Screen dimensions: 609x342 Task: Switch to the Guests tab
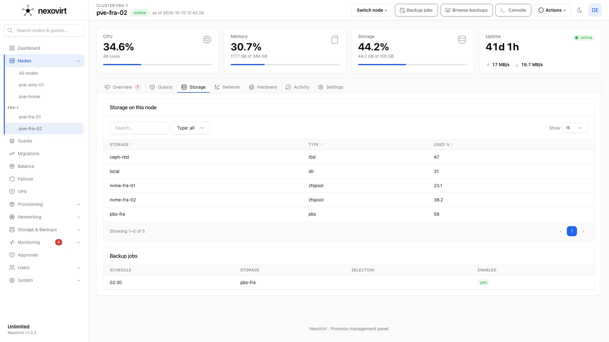(x=161, y=87)
